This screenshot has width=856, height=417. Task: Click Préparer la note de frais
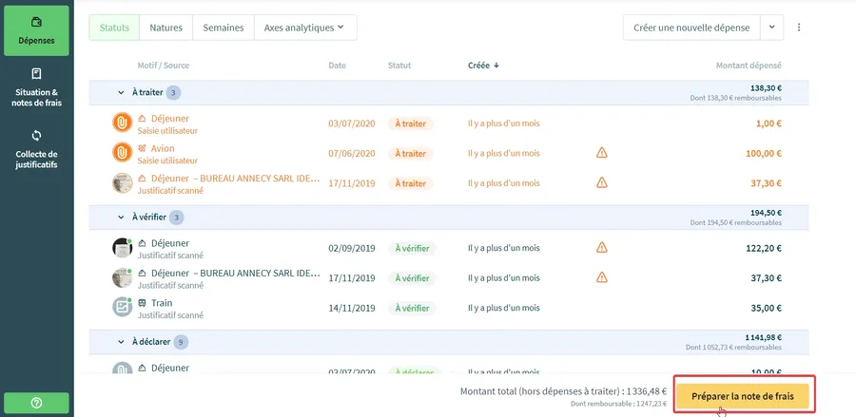(743, 395)
